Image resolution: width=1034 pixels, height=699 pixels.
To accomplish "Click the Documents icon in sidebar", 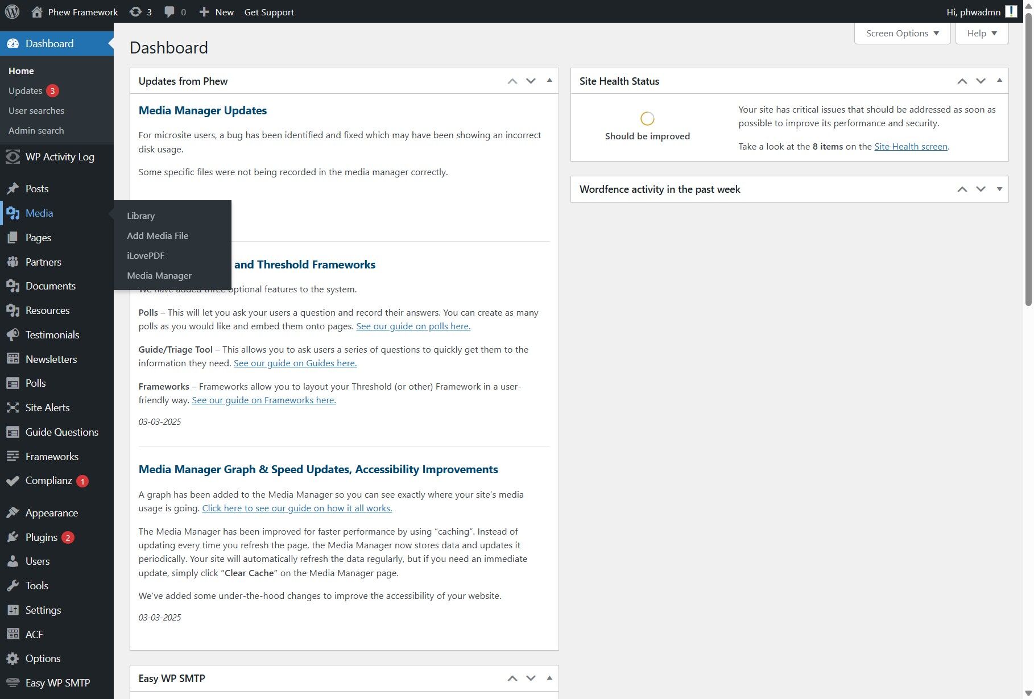I will coord(13,286).
